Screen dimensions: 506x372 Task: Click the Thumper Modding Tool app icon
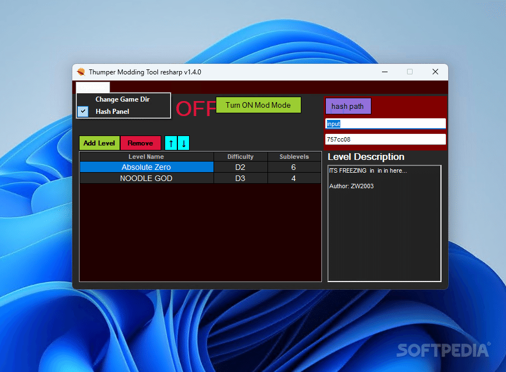click(81, 72)
